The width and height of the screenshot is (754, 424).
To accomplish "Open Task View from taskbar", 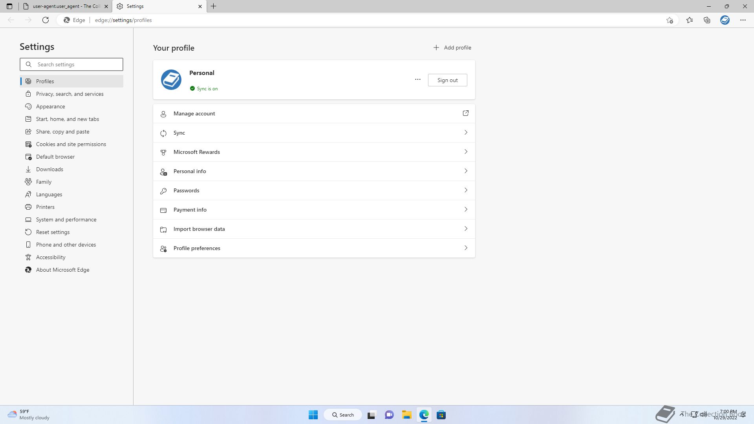I will (372, 415).
